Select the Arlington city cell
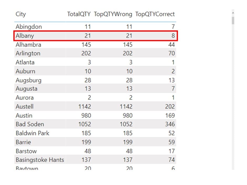Image resolution: width=247 pixels, height=185 pixels. pos(28,54)
